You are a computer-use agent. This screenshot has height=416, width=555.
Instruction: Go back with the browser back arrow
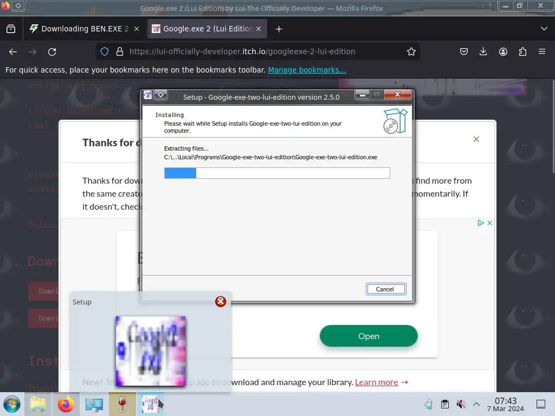coord(13,51)
